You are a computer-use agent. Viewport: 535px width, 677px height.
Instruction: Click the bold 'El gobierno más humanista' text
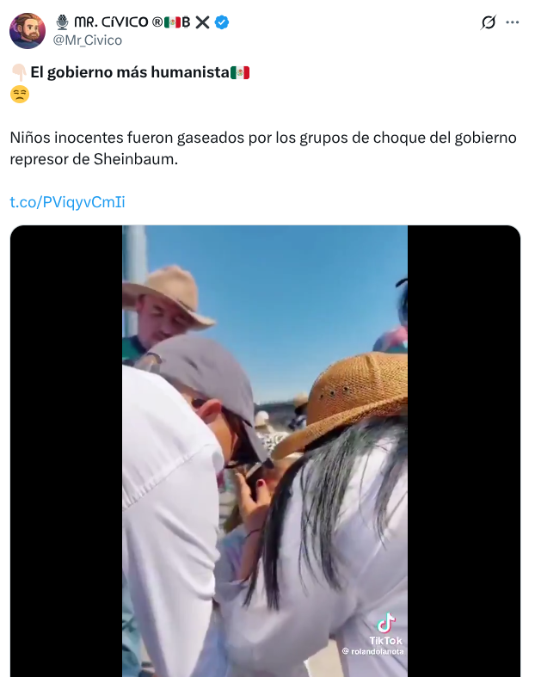[130, 72]
